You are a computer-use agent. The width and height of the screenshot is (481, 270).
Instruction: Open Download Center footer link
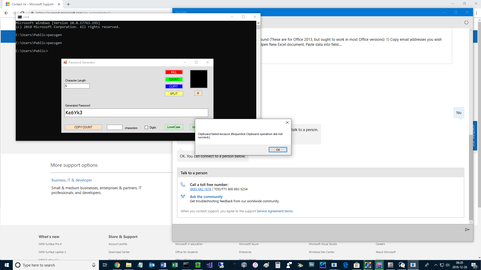click(x=119, y=252)
